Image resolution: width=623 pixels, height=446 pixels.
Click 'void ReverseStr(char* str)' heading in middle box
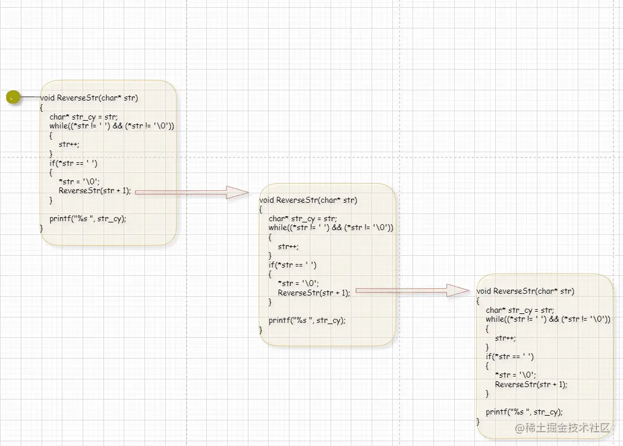[x=309, y=200]
